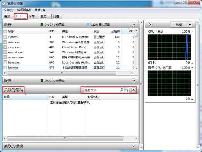
Task: Click the NT Kernel & System description
Action: pyautogui.click(x=75, y=37)
